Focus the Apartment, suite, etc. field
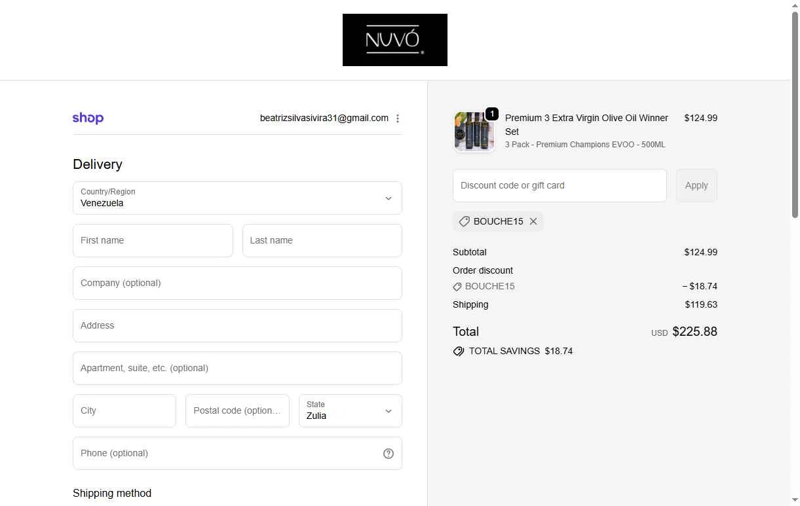The image size is (800, 506). (237, 368)
